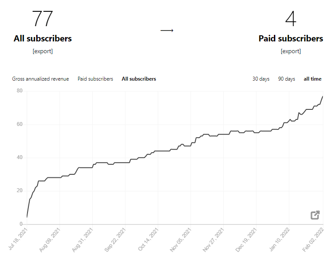Select the All subscribers chart tab

point(139,79)
